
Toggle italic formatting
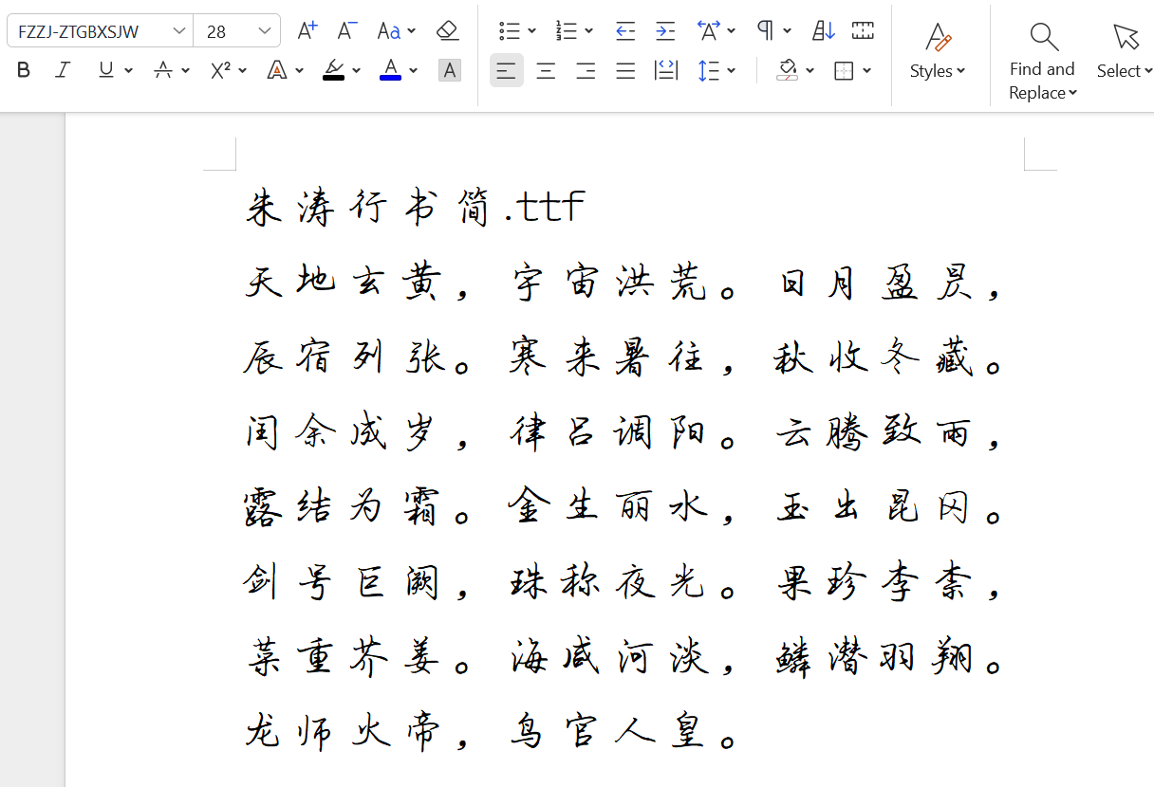(x=63, y=70)
